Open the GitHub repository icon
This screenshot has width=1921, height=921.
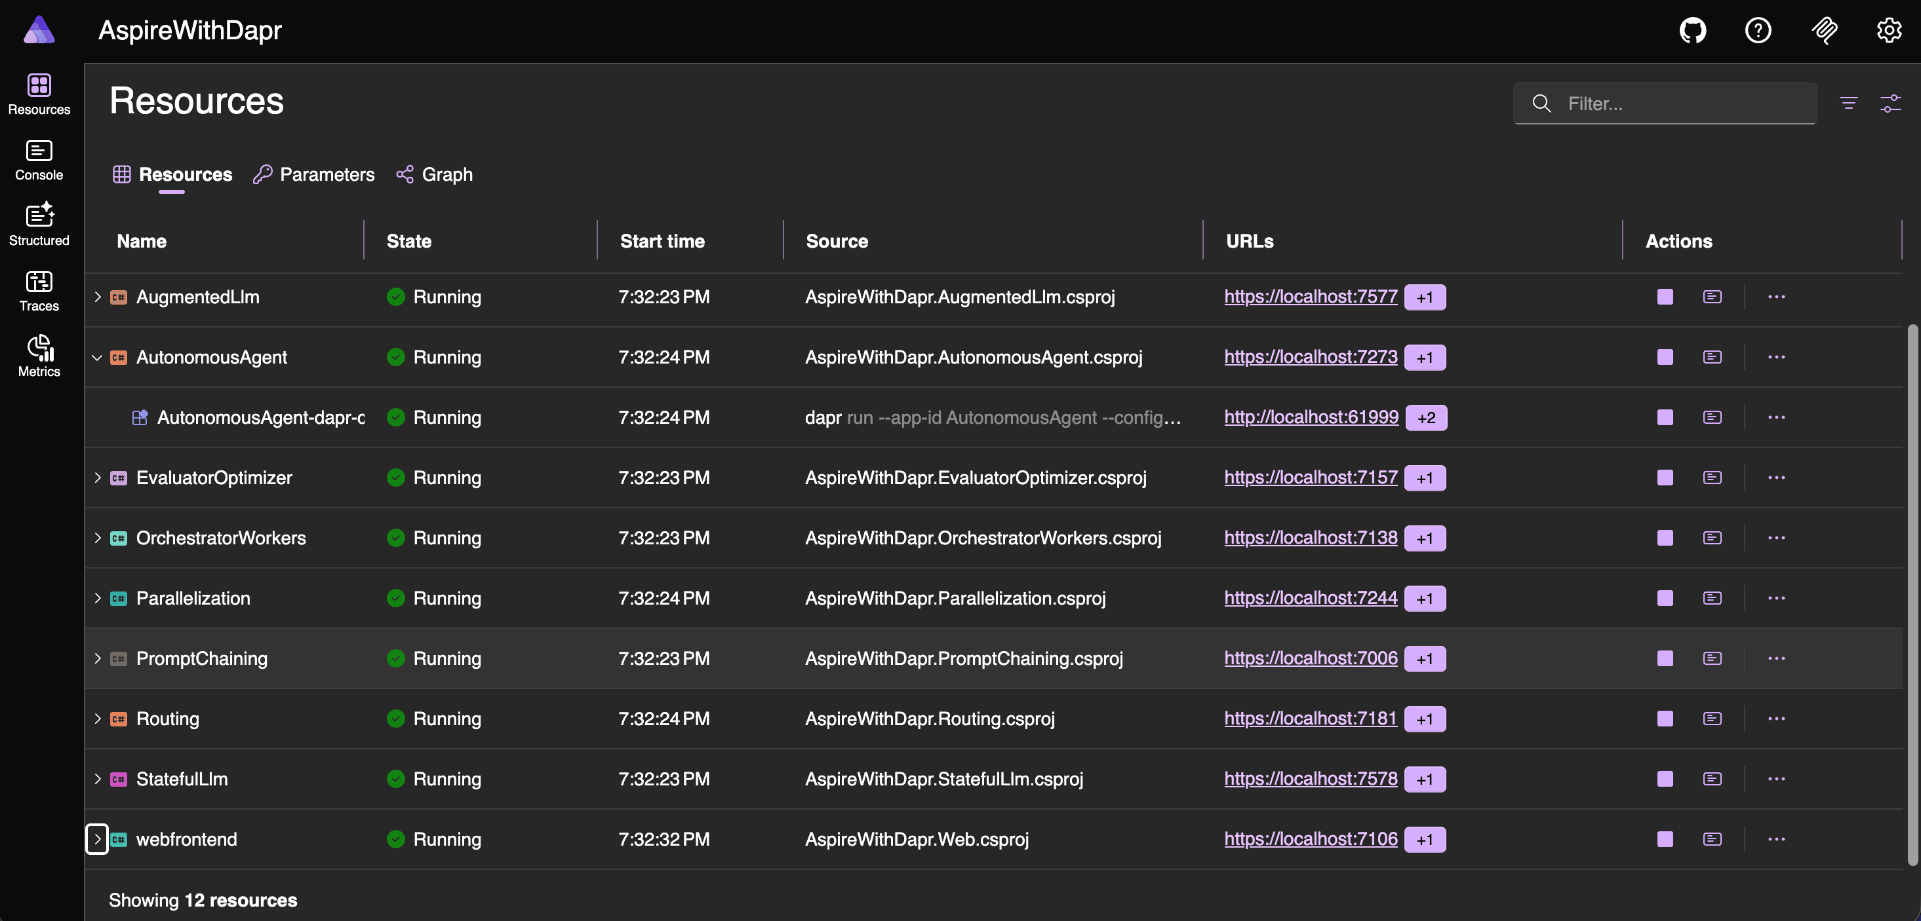click(x=1693, y=31)
